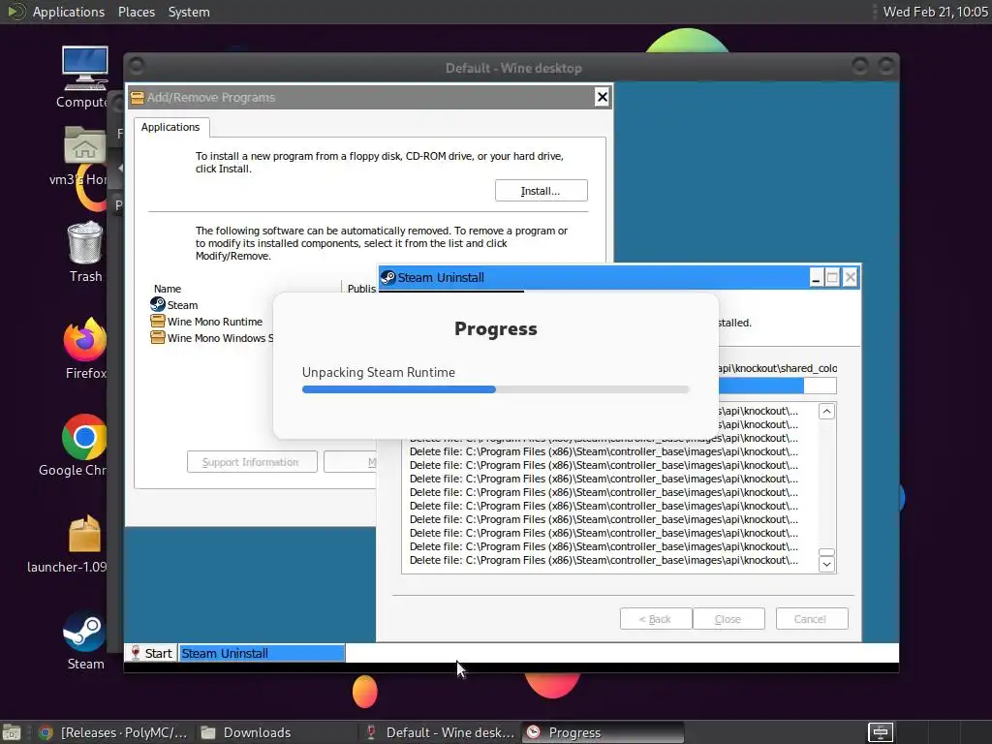992x744 pixels.
Task: Open the Places menu
Action: 136,12
